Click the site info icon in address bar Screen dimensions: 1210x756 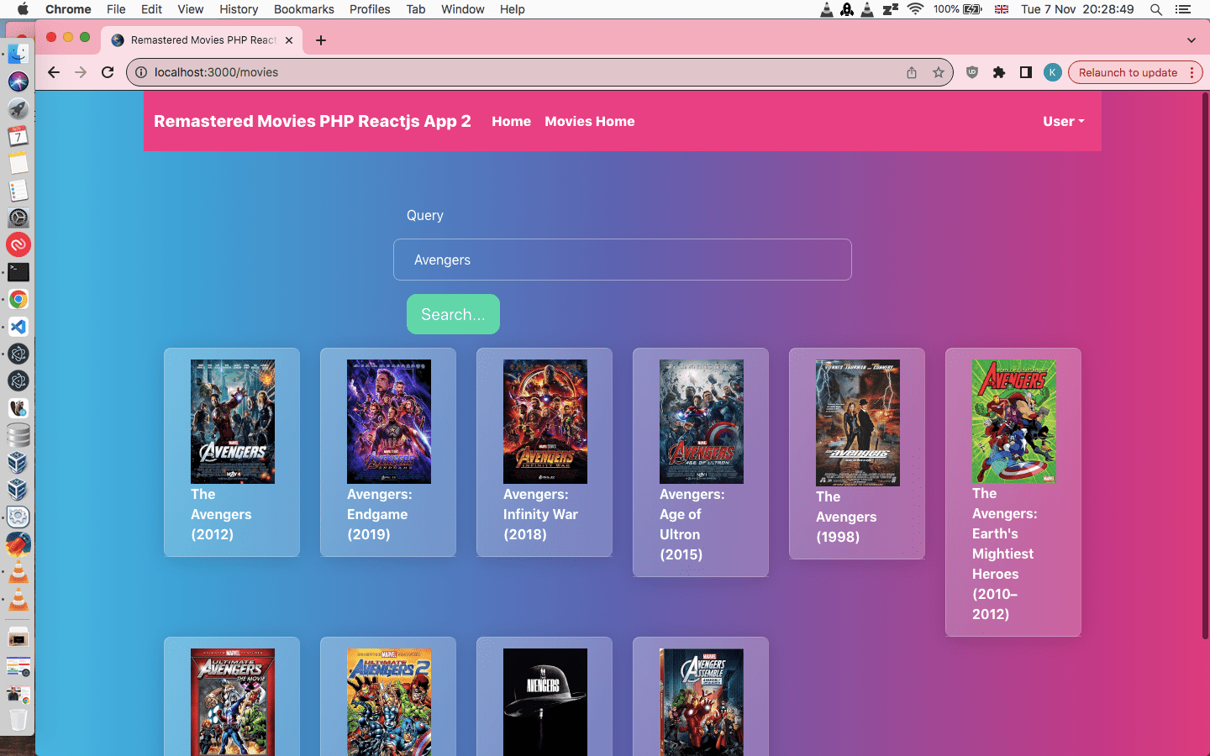(x=141, y=72)
